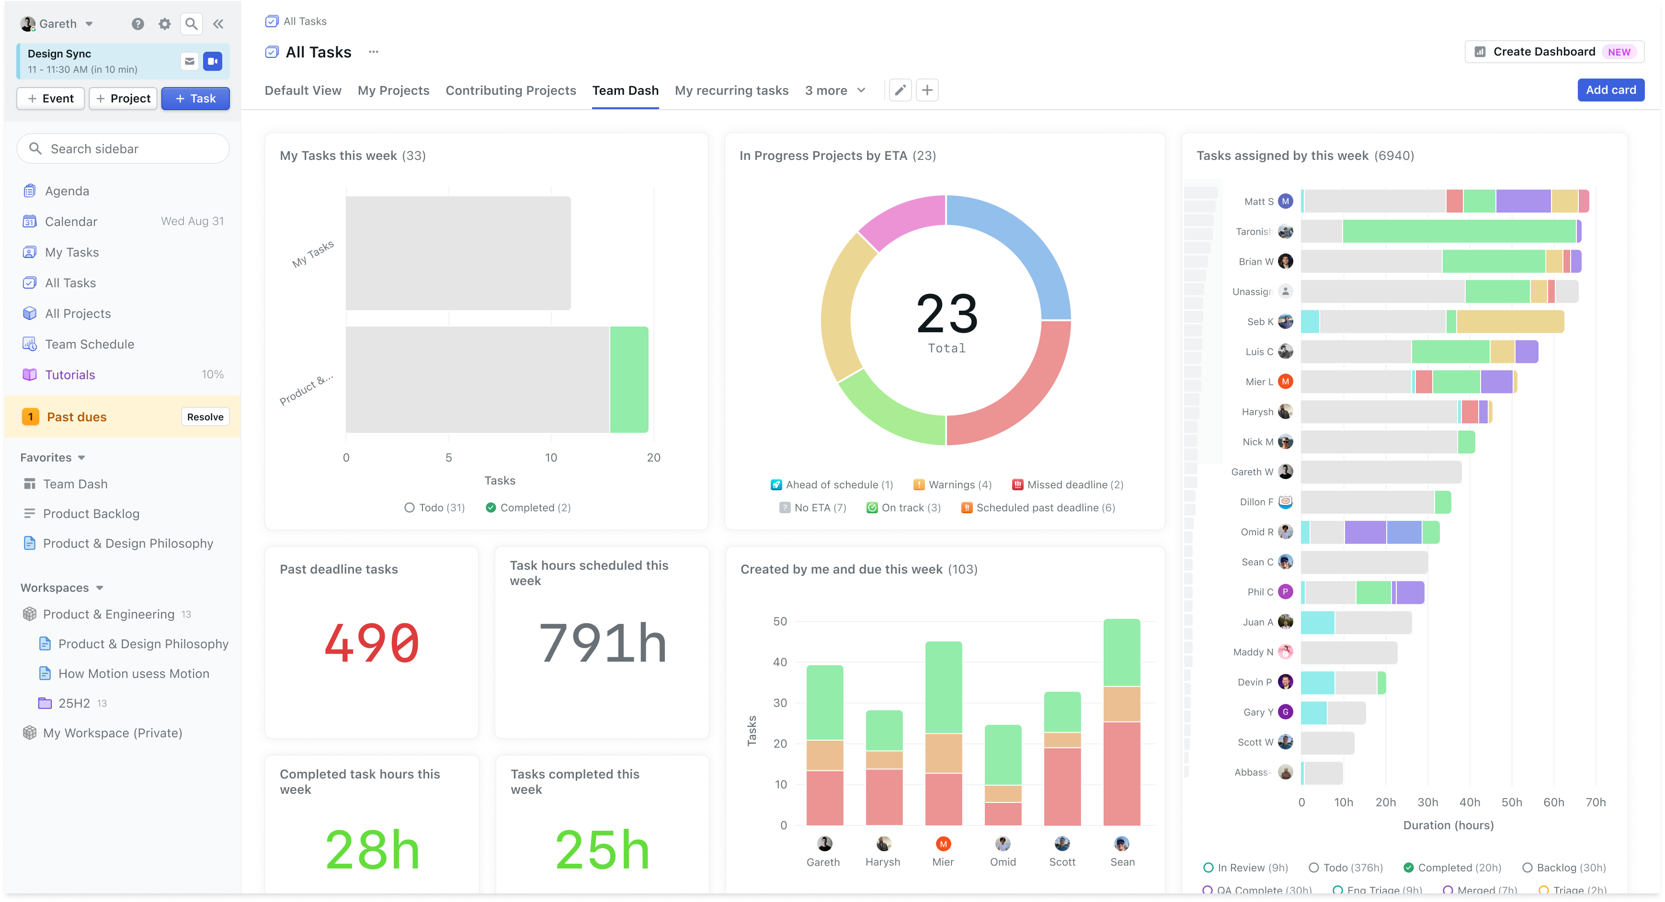The image size is (1665, 902).
Task: Click inside the Search sidebar field
Action: pos(123,148)
